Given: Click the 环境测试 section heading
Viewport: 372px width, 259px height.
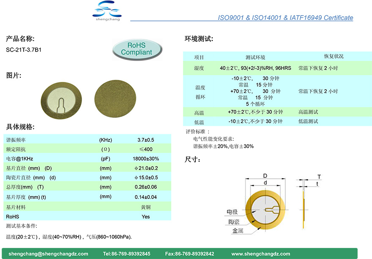Looking at the screenshot, I should (x=199, y=39).
